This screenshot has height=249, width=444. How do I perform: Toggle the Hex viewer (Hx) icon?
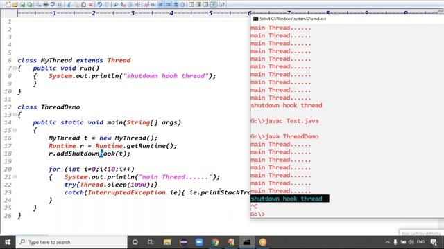coord(153,5)
